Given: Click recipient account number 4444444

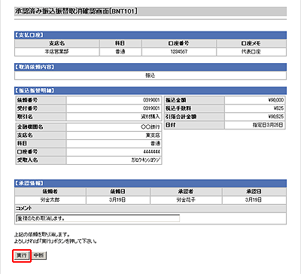Looking at the screenshot, I should pyautogui.click(x=114, y=152).
